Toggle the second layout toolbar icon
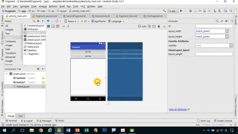The width and height of the screenshot is (238, 134). click(x=53, y=26)
